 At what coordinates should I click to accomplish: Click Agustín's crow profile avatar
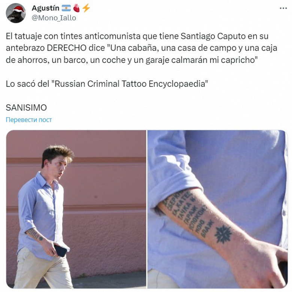point(16,13)
